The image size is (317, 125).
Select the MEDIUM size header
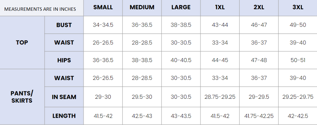(142, 7)
